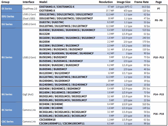Select model BU132M
The height and width of the screenshot is (126, 168).
coord(44,34)
